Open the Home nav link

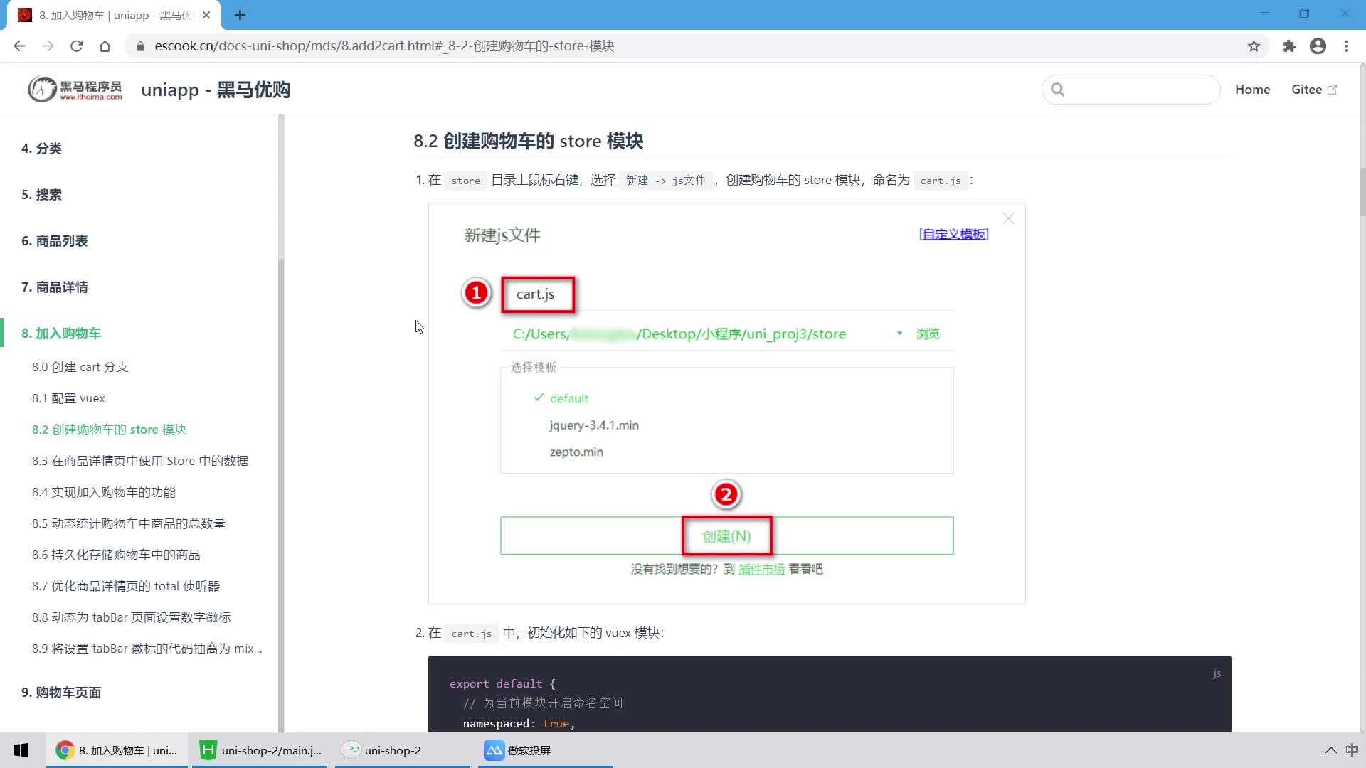(1252, 90)
